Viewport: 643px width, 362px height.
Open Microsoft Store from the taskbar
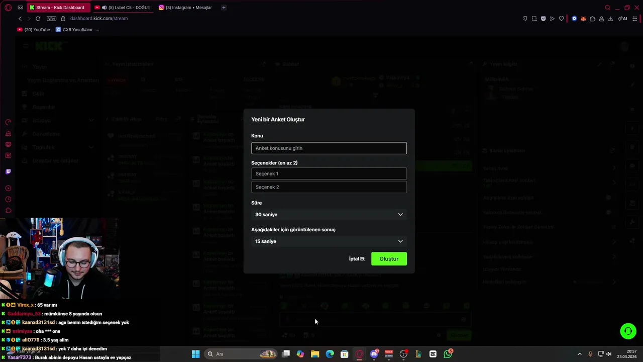(344, 354)
